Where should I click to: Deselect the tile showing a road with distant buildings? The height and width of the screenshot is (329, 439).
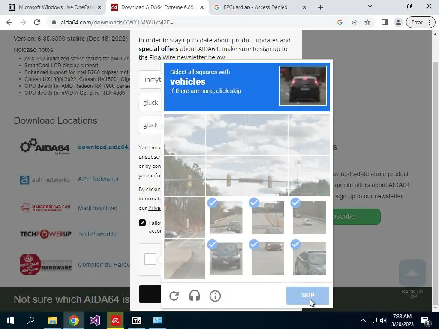(268, 217)
